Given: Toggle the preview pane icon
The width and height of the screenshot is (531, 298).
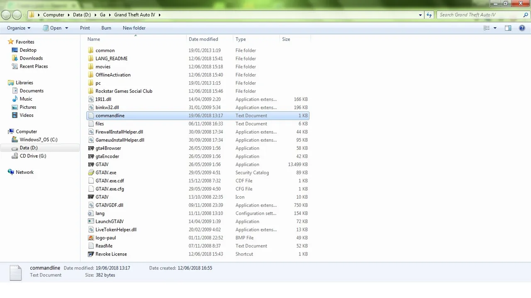Looking at the screenshot, I should (508, 28).
